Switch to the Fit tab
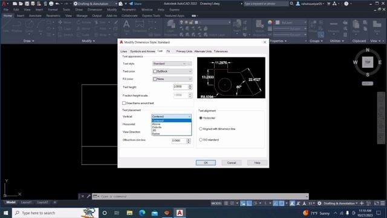387x218 pixels. tap(168, 51)
